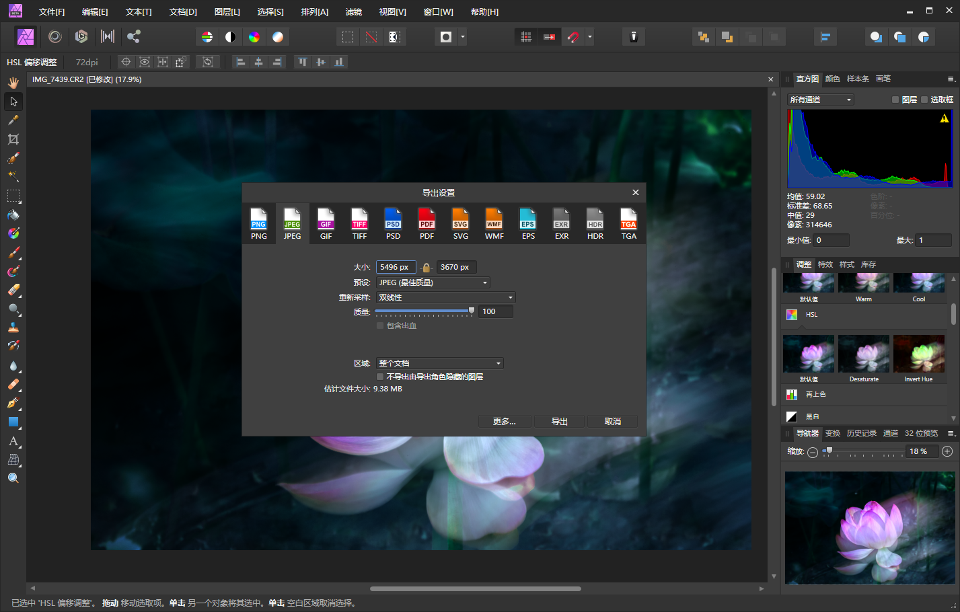Enable hidden-layer export exclusion checkbox

380,377
